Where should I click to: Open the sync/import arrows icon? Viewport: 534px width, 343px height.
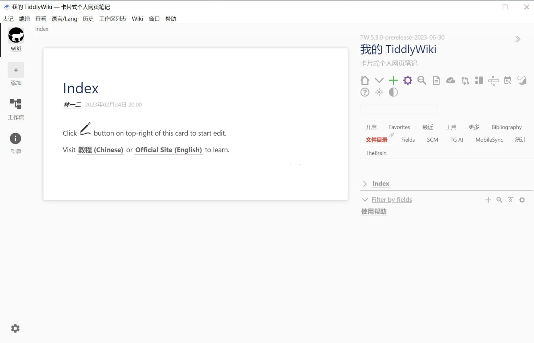(465, 80)
